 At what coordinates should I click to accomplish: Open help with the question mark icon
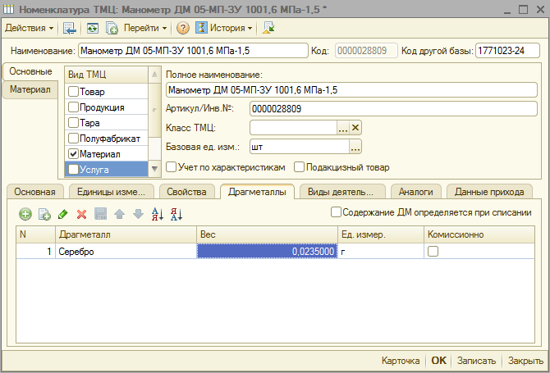click(x=183, y=28)
